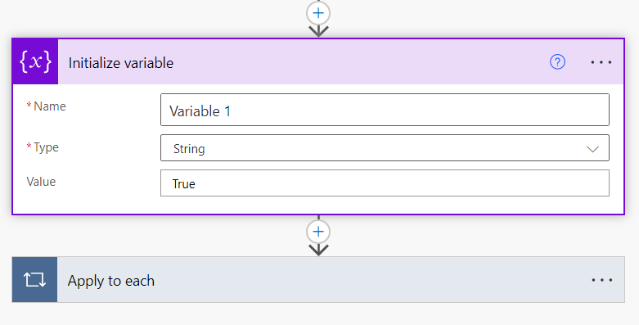Open Apply to each's three-dot menu
Screen dimensions: 639x325
pyautogui.click(x=601, y=280)
